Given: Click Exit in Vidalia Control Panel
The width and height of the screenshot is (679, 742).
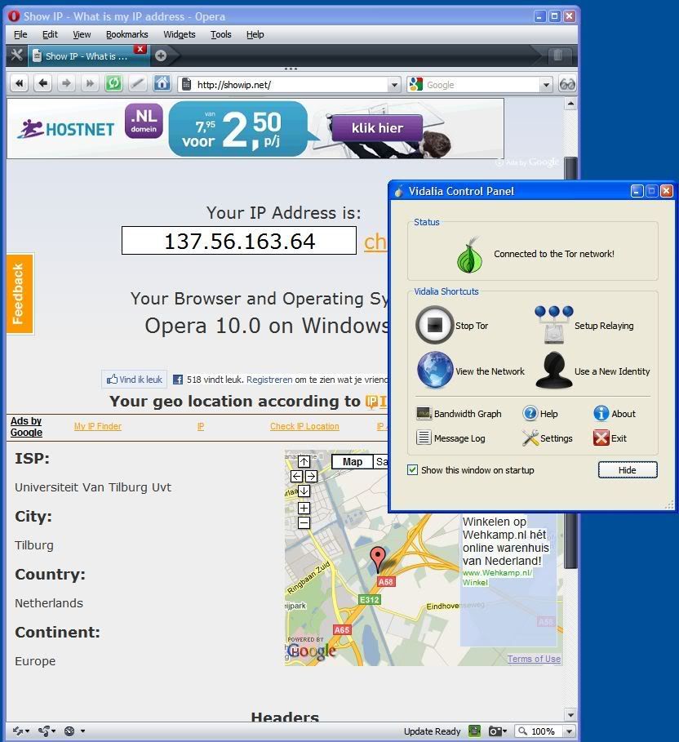Looking at the screenshot, I should point(610,438).
